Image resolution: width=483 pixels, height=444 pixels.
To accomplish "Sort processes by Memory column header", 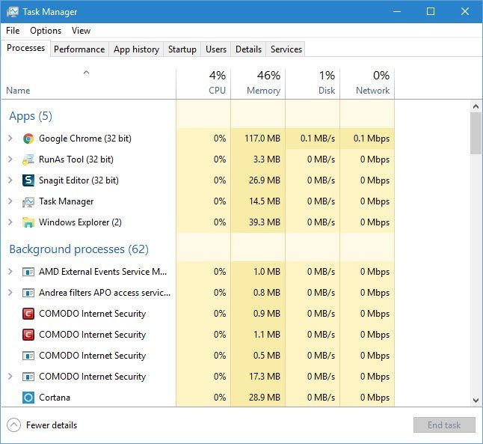I will 258,83.
